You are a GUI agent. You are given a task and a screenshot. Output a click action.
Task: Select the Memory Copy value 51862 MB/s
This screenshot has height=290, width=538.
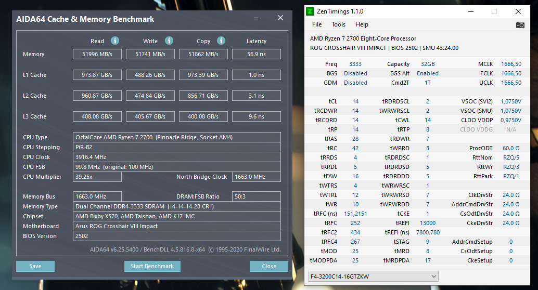pyautogui.click(x=203, y=54)
